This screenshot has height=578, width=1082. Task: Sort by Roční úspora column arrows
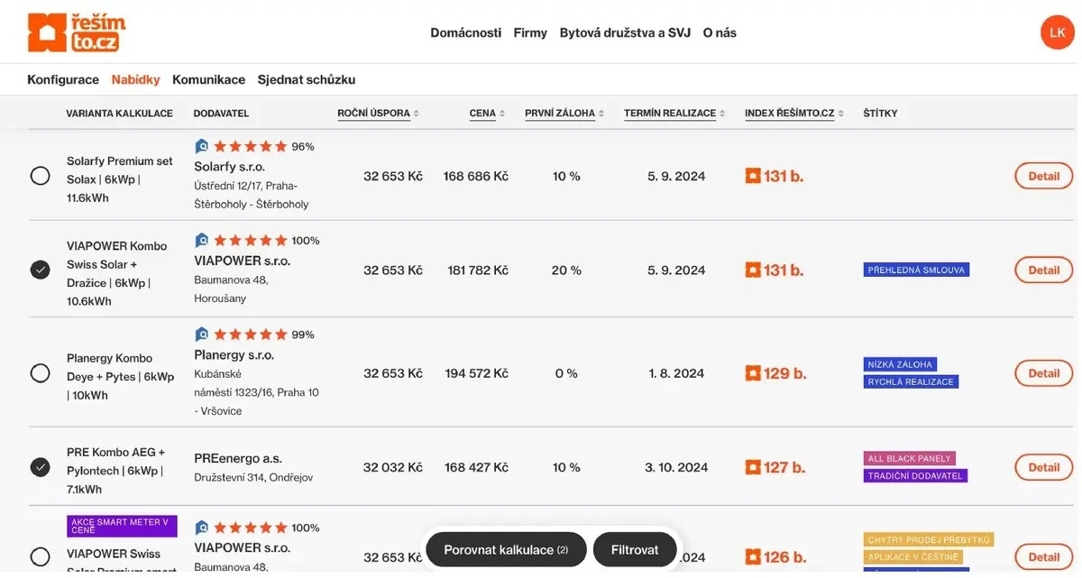(x=417, y=114)
